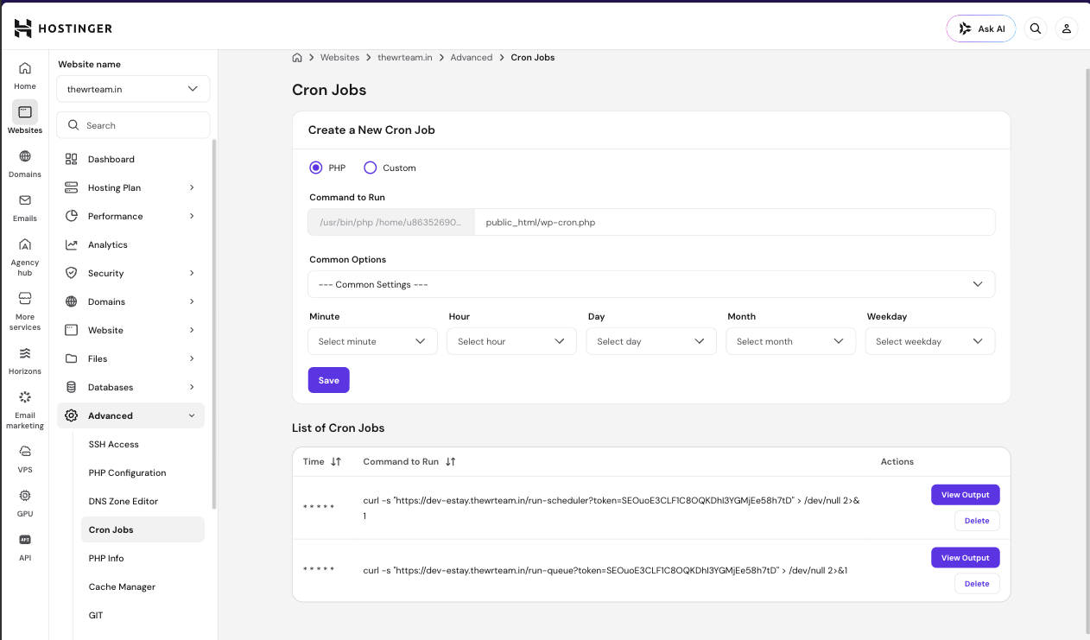Expand the Website sidebar menu
This screenshot has width=1090, height=640.
click(130, 330)
